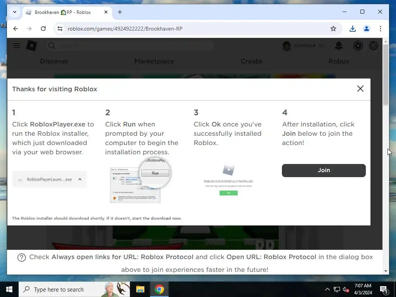Open the Create tab
The height and width of the screenshot is (297, 396).
(x=251, y=61)
